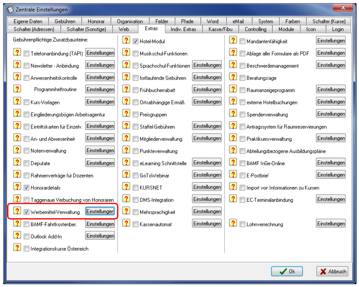The height and width of the screenshot is (287, 359).
Task: Show help for Integrationskurse Österreich
Action: click(x=17, y=248)
